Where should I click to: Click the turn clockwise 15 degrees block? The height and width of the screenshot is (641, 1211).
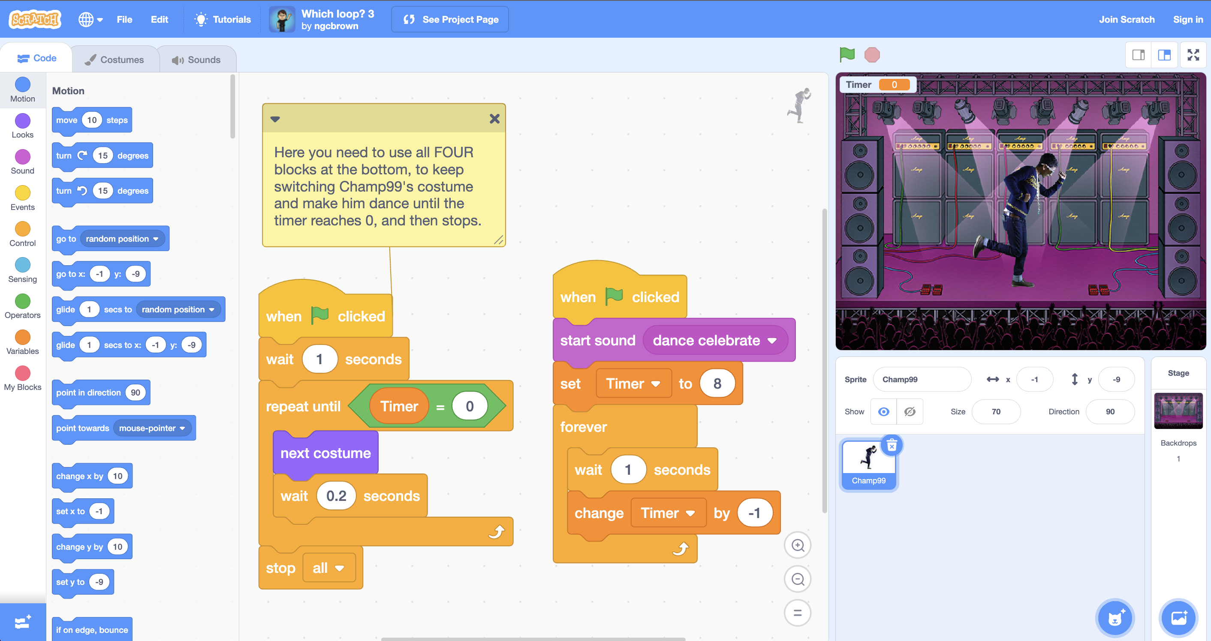tap(102, 156)
